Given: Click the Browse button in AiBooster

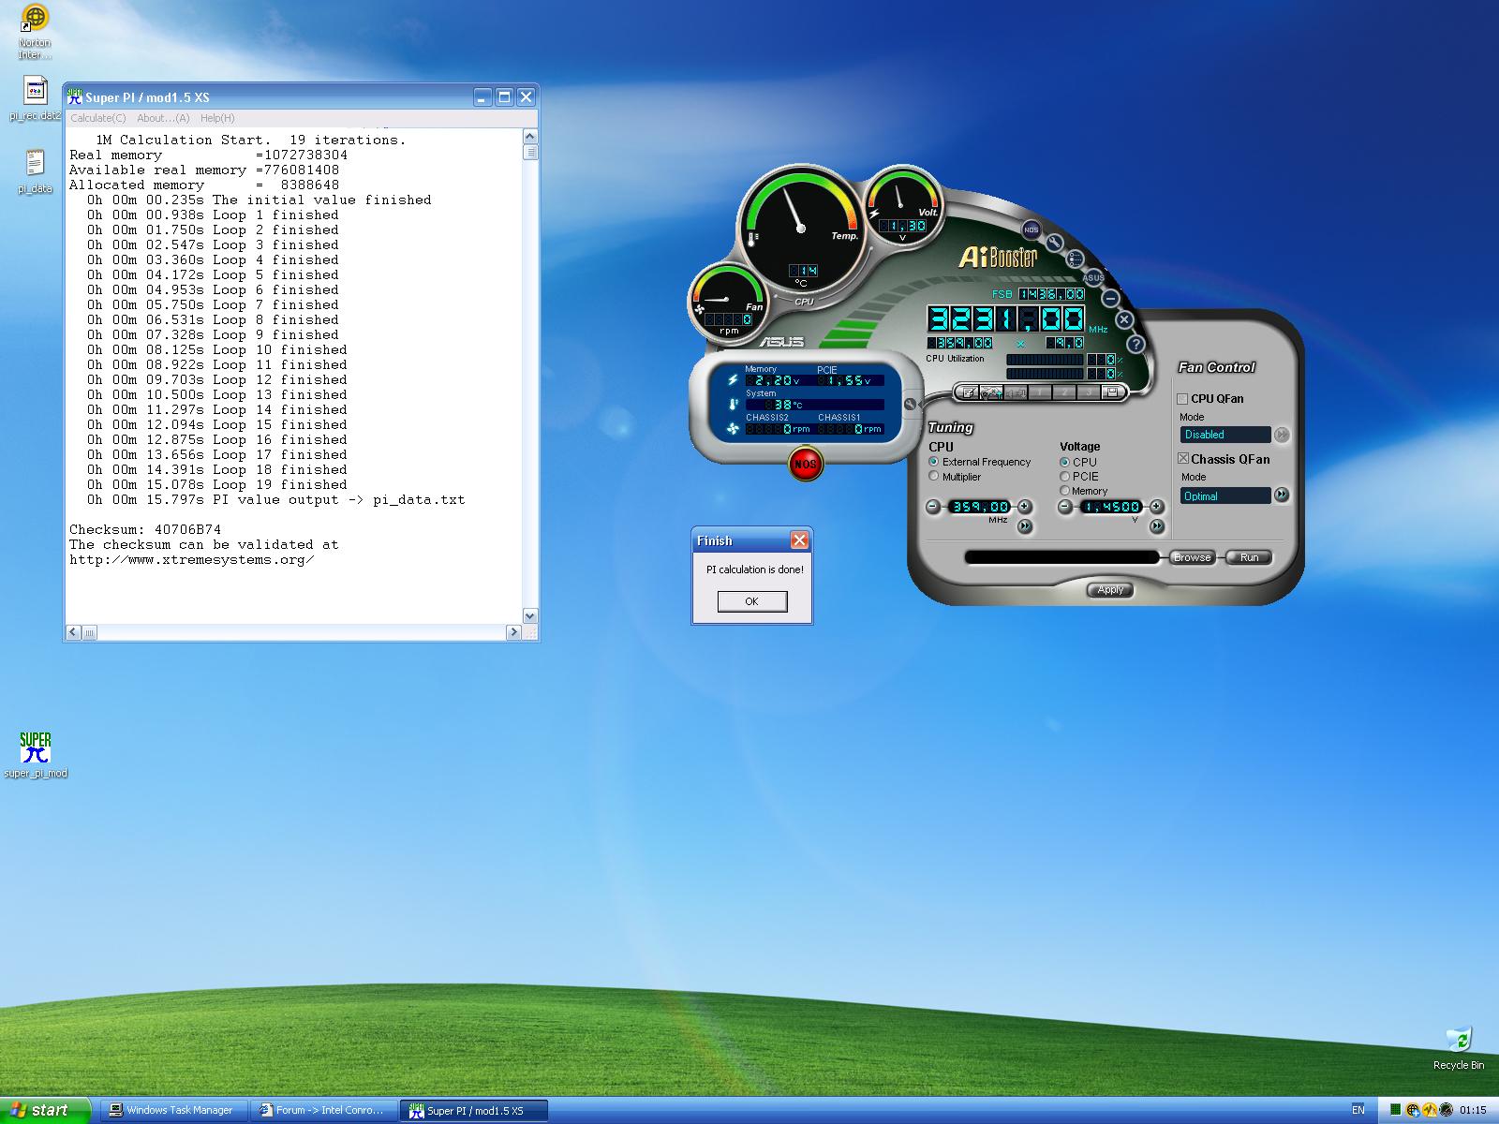Looking at the screenshot, I should 1193,557.
